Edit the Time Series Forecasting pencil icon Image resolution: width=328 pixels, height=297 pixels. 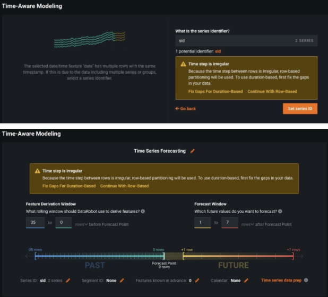click(x=193, y=151)
